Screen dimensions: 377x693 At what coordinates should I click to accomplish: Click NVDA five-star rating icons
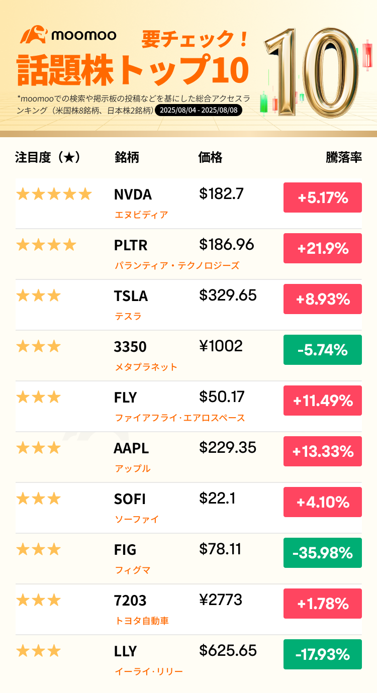tap(54, 194)
